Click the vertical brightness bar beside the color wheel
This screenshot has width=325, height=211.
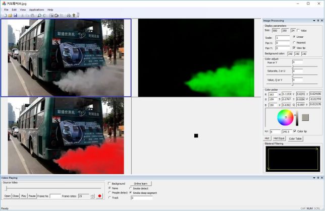[297, 118]
